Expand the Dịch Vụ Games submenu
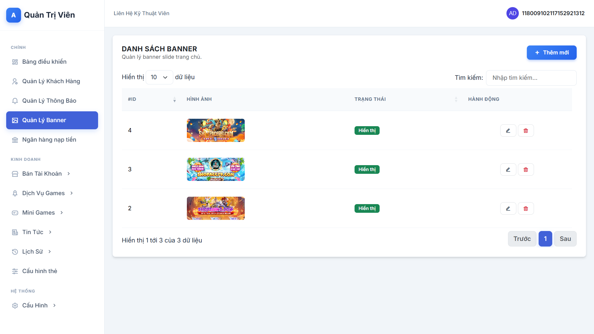The image size is (594, 334). (x=44, y=193)
